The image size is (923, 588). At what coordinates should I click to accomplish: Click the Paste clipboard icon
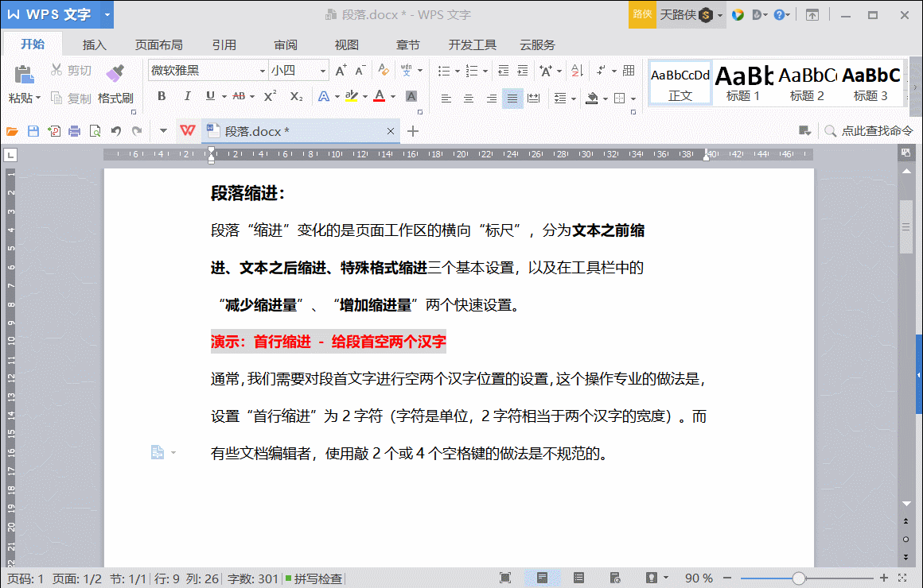24,75
